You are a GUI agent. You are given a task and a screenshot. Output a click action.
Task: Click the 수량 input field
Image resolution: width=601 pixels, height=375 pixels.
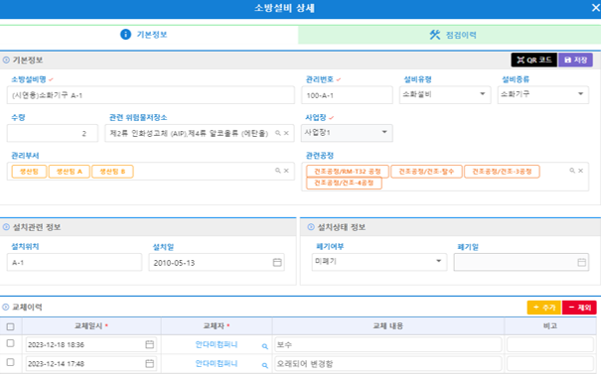pos(53,133)
